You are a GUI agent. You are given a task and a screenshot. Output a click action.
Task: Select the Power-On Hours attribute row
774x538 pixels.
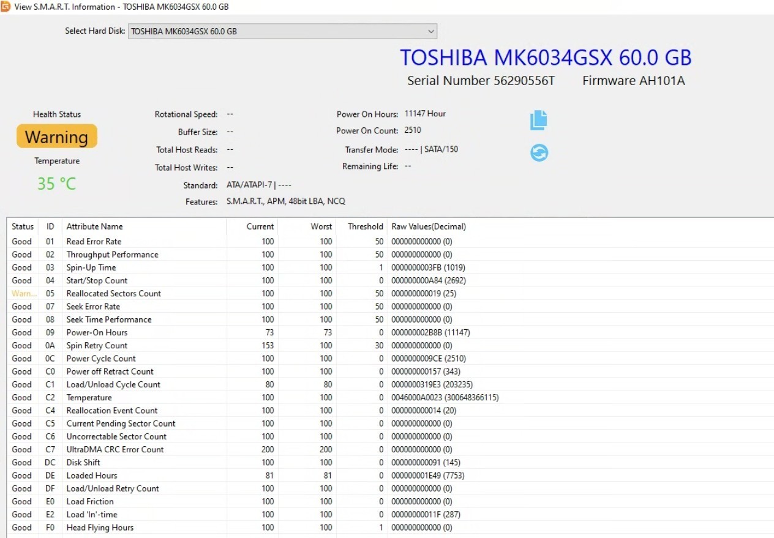391,332
